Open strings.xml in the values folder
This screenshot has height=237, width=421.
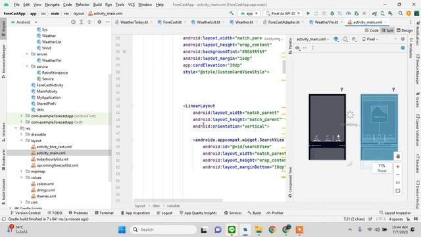(45, 190)
